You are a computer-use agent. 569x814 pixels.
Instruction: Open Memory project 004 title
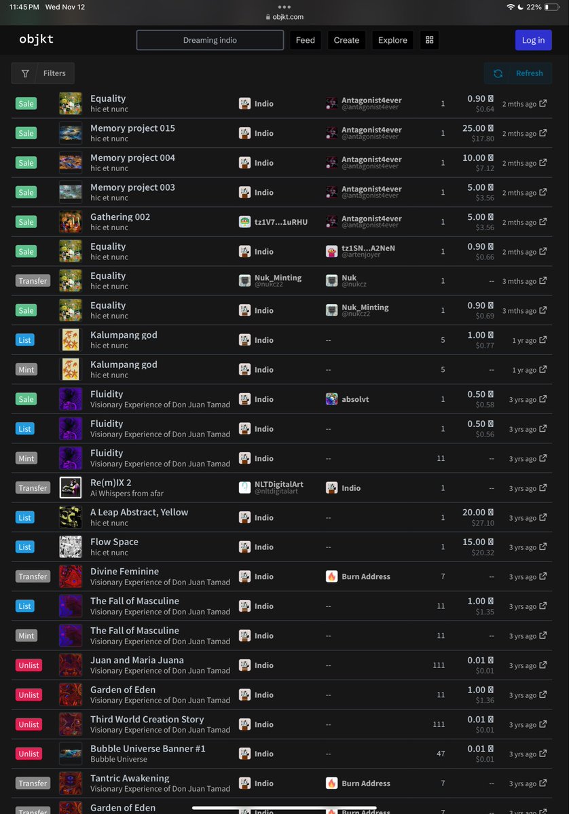pyautogui.click(x=132, y=158)
